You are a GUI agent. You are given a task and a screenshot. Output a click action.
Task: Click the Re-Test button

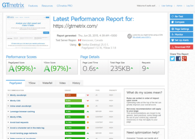point(181,16)
